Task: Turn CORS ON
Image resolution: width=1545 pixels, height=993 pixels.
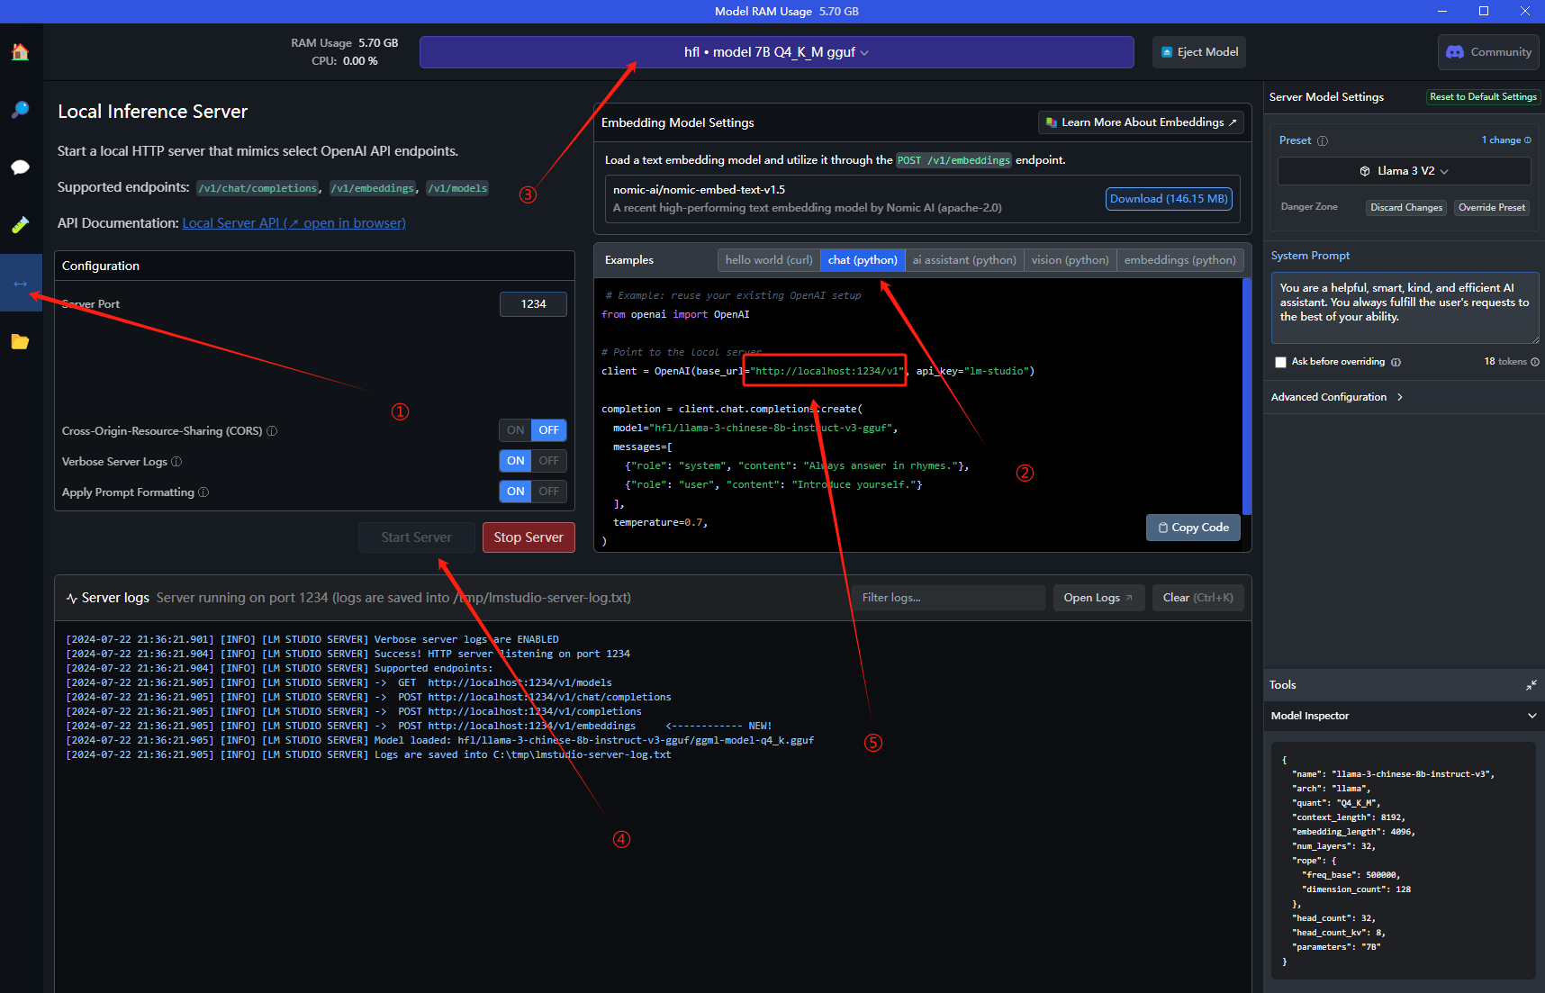Action: pos(515,430)
